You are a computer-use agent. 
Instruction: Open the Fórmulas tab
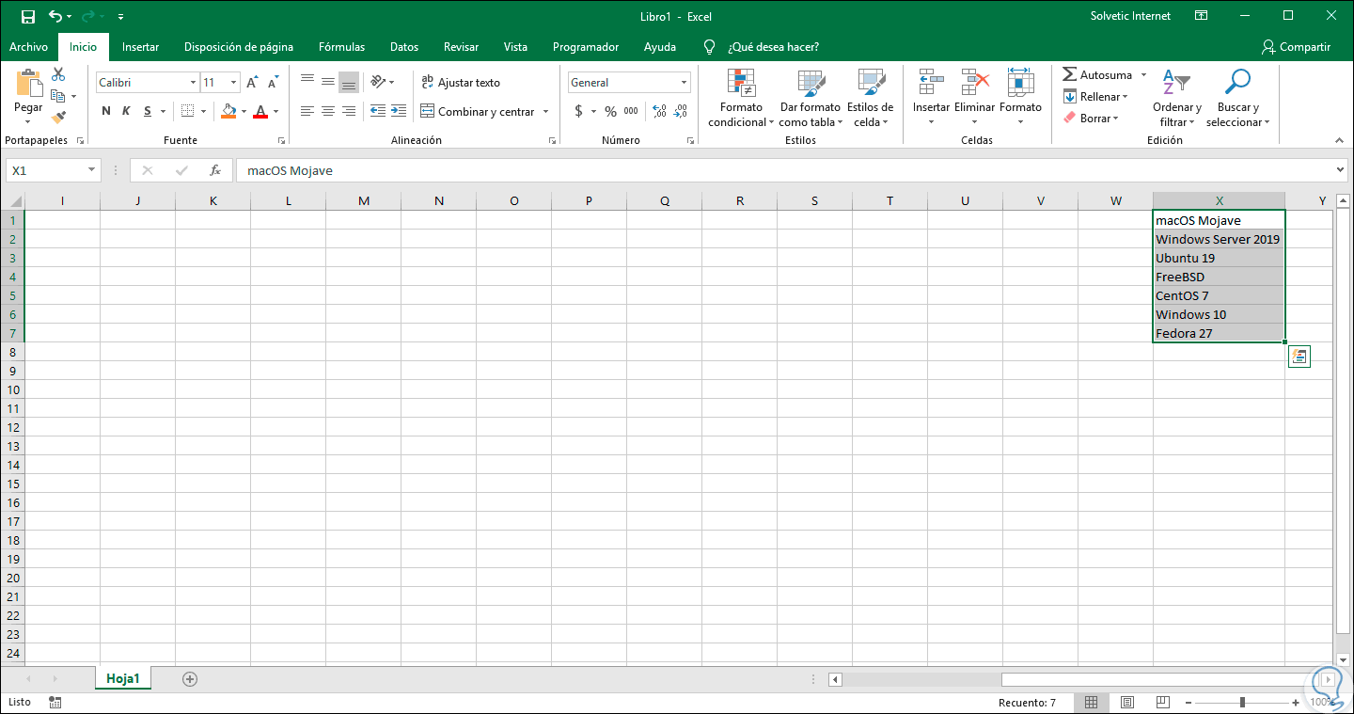coord(341,47)
